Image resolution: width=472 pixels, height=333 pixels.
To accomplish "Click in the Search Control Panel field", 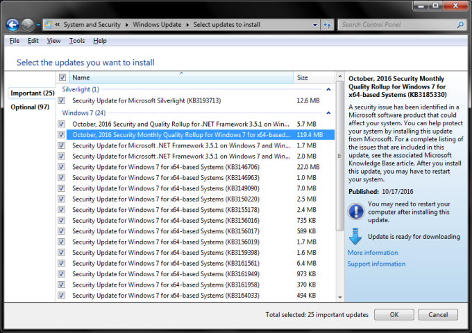I will tap(396, 25).
